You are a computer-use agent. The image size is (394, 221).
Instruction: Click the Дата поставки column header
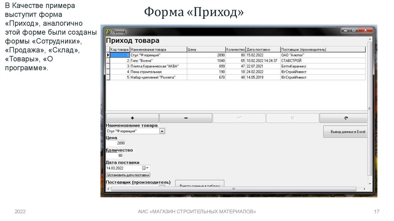(x=263, y=50)
